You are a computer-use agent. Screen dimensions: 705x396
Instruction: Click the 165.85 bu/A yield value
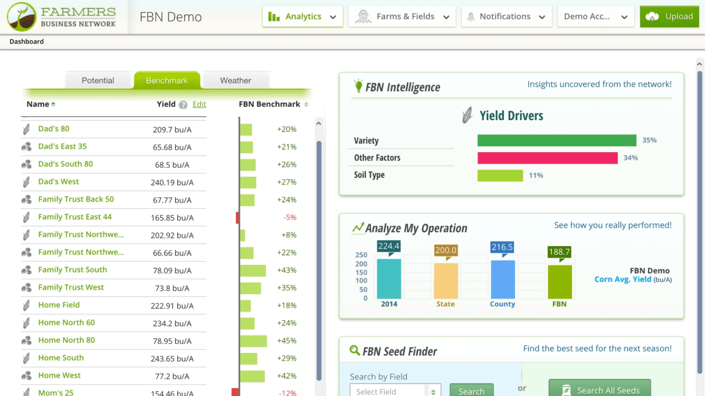pyautogui.click(x=172, y=218)
